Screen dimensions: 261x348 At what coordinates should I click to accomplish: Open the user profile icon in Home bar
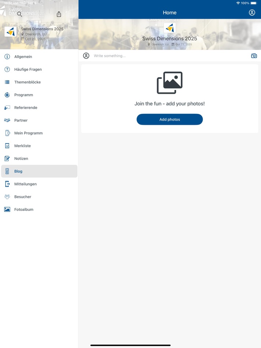pyautogui.click(x=252, y=12)
